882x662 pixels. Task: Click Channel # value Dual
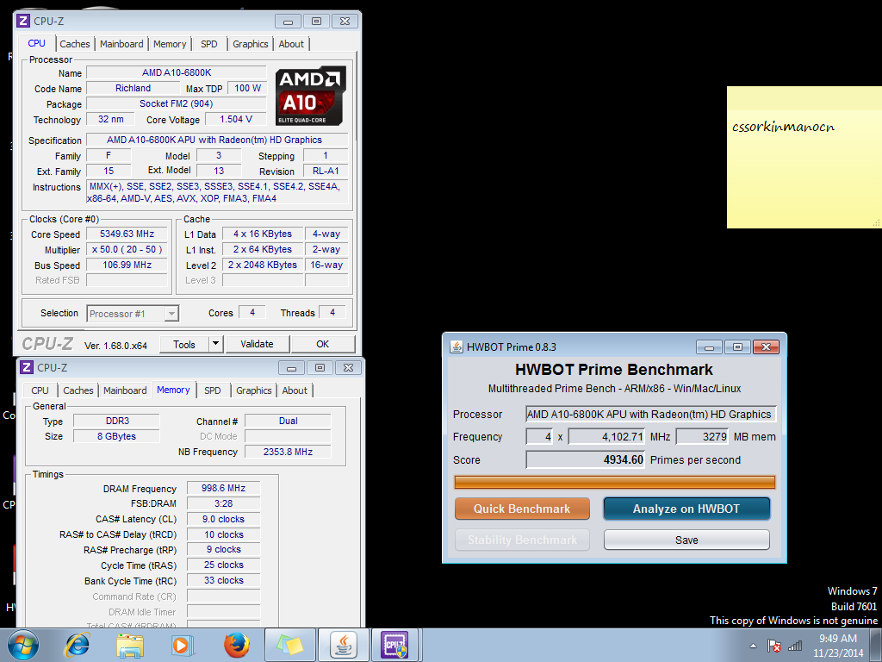(288, 421)
